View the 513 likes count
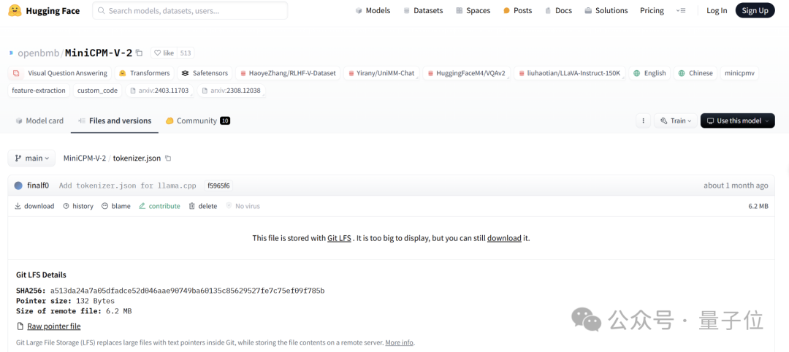The height and width of the screenshot is (352, 789). 186,53
